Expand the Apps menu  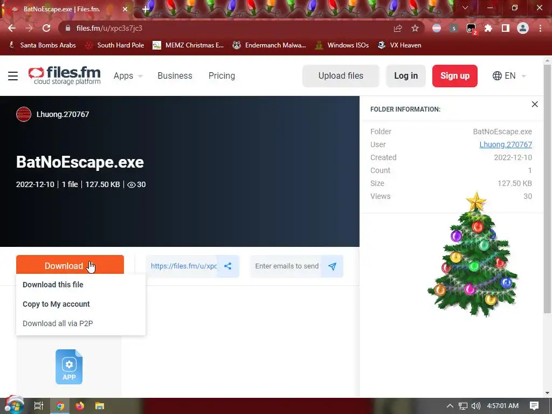click(x=128, y=75)
